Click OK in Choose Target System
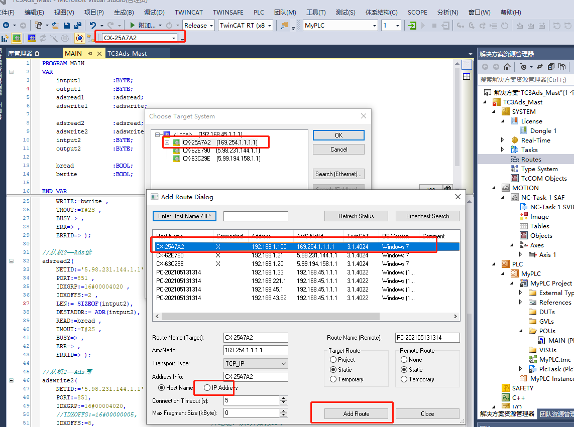 pos(338,135)
